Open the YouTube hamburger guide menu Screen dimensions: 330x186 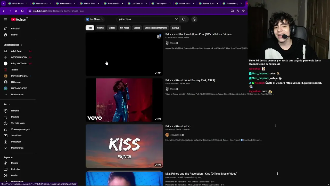(x=5, y=19)
